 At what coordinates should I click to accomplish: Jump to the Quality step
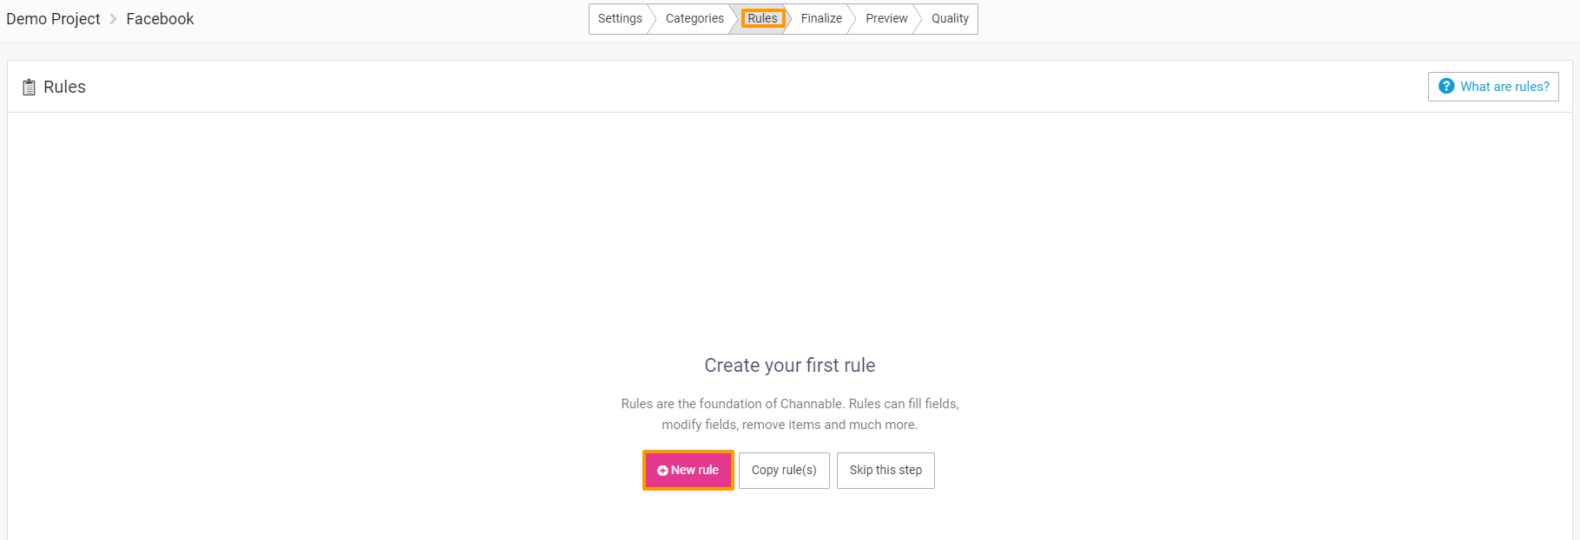(950, 19)
